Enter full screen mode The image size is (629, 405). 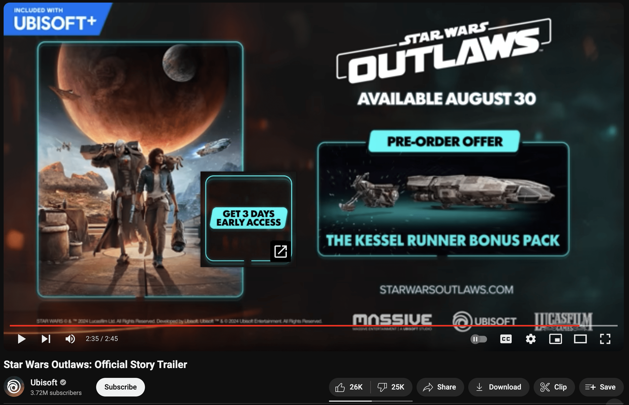605,339
